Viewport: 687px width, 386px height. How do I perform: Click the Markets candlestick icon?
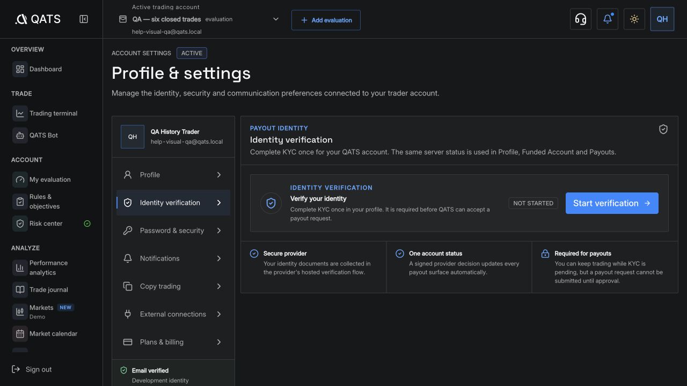point(20,311)
